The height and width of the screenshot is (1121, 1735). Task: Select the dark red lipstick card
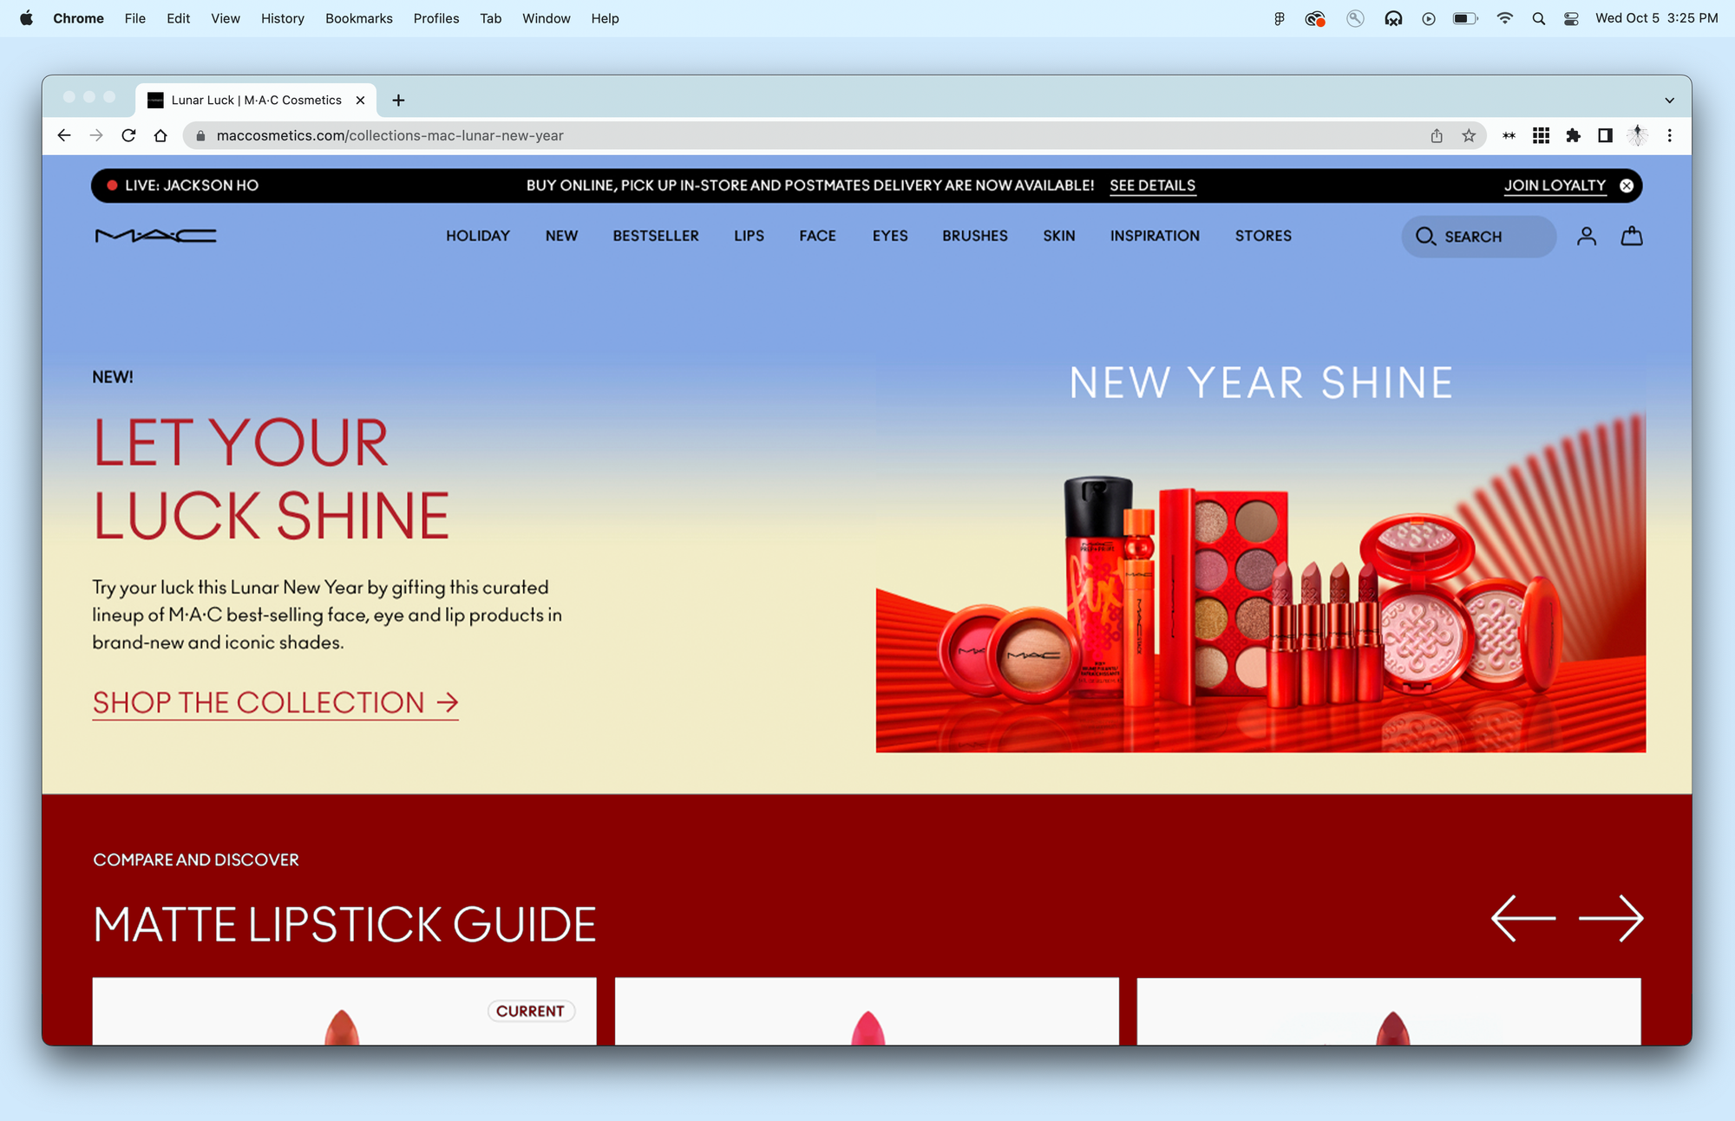pos(1389,1011)
